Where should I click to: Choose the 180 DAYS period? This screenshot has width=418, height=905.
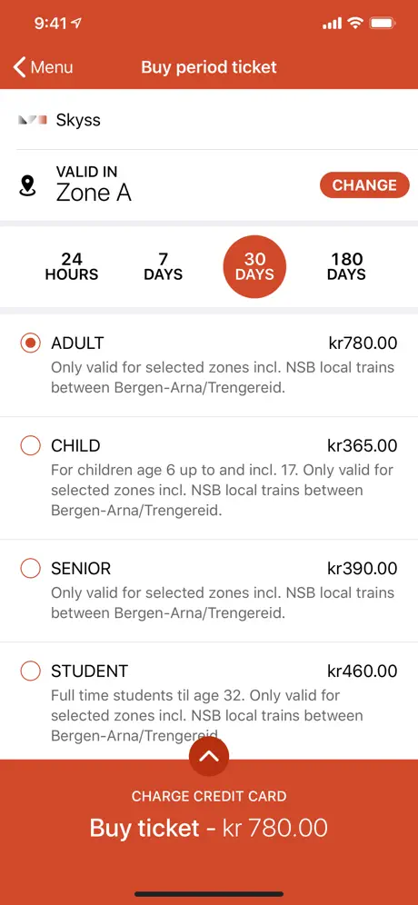tap(346, 266)
